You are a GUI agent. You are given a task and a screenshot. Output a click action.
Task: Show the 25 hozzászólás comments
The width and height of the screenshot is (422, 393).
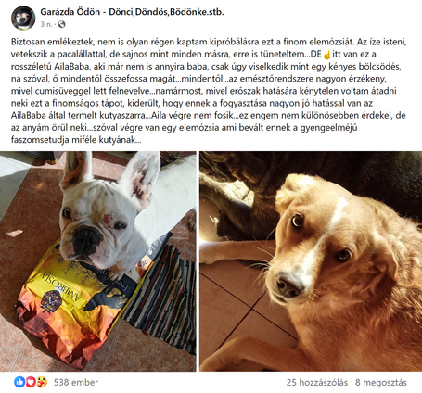click(x=317, y=383)
